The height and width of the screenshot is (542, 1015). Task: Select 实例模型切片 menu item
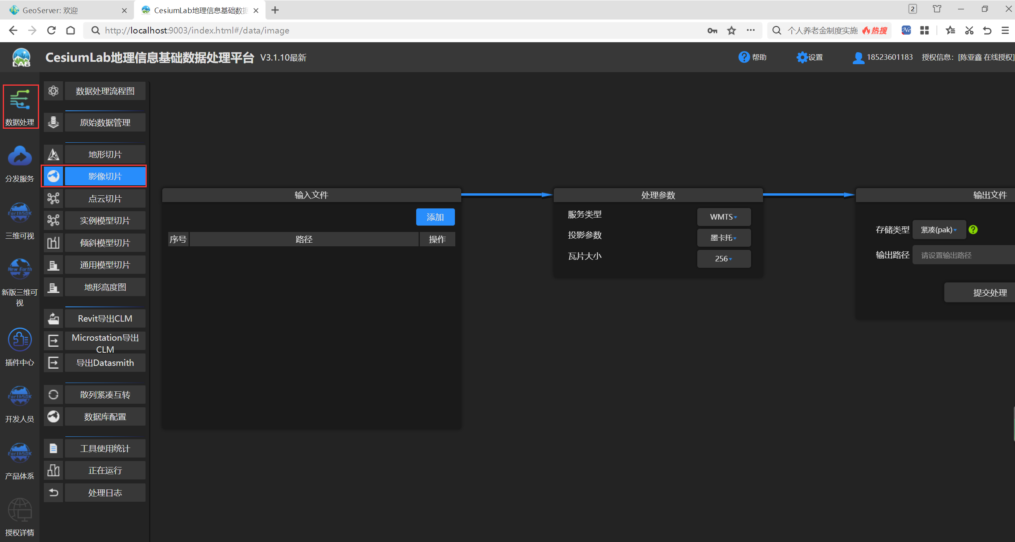point(105,220)
